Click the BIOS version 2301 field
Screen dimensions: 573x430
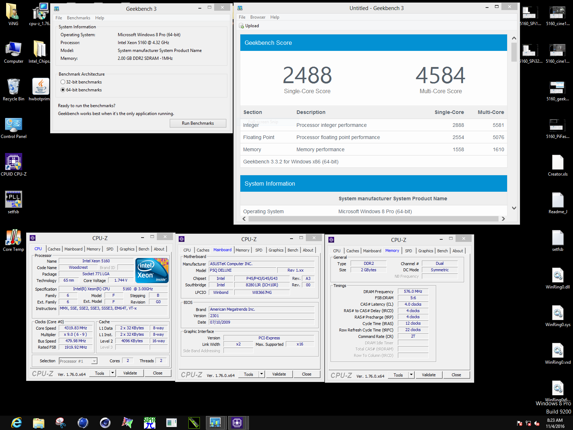click(261, 316)
